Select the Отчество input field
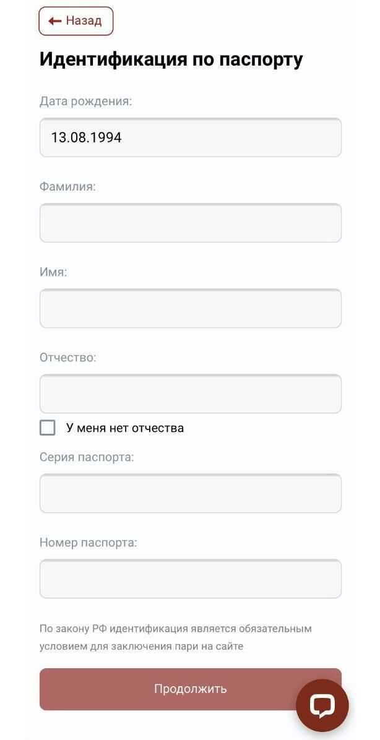The height and width of the screenshot is (740, 380). tap(190, 394)
